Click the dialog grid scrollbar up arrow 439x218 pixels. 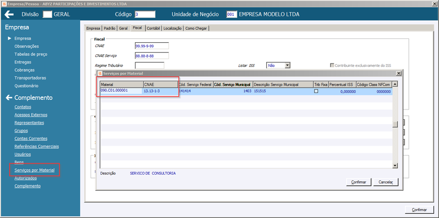point(395,84)
